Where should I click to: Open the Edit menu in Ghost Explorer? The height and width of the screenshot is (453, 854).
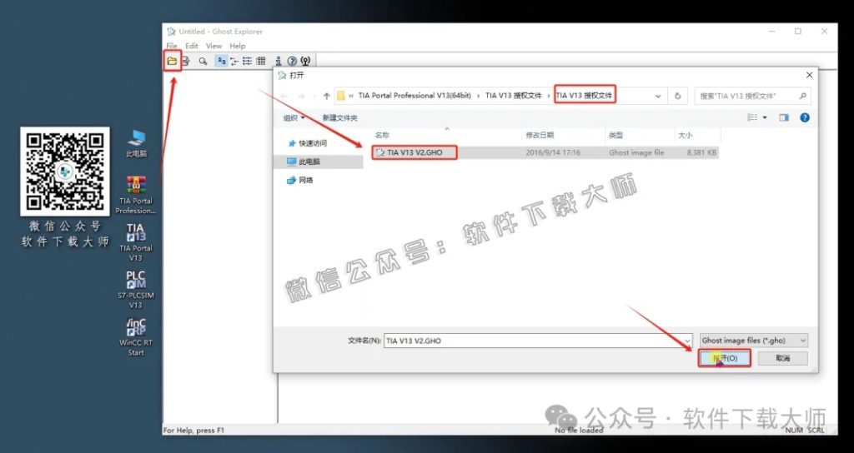[x=192, y=47]
